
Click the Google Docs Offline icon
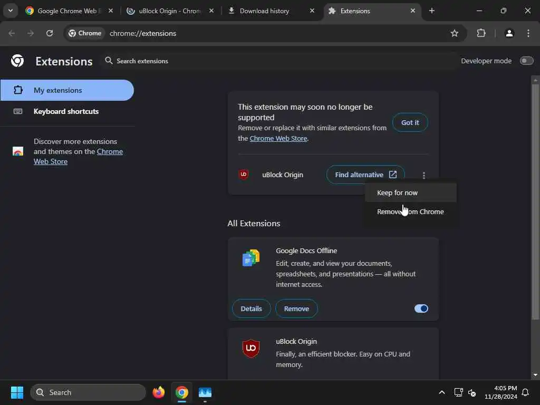[250, 257]
